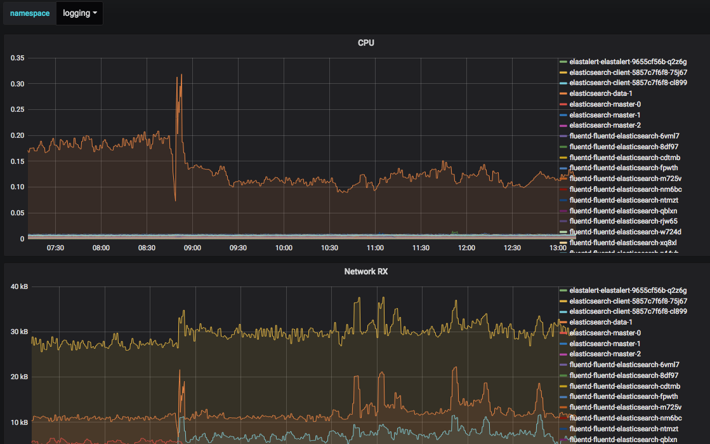Isolate elasticsearch-data-1 in Network RX legend

(x=600, y=322)
